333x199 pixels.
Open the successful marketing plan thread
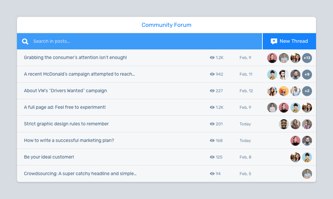point(69,141)
